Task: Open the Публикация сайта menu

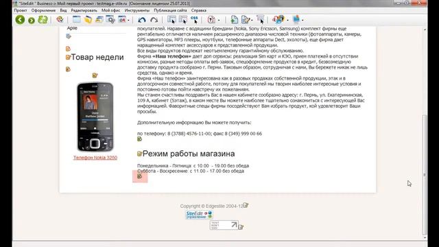Action: point(170,10)
